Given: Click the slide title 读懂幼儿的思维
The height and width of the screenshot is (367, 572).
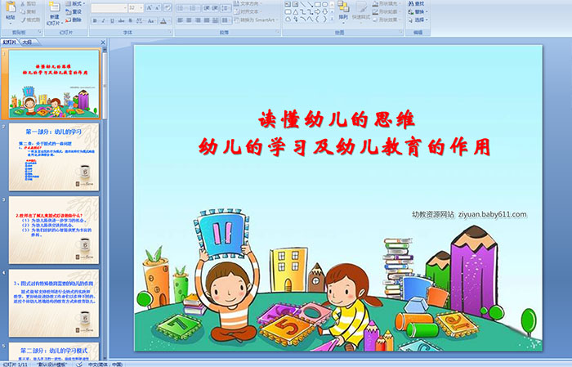Looking at the screenshot, I should (x=337, y=119).
